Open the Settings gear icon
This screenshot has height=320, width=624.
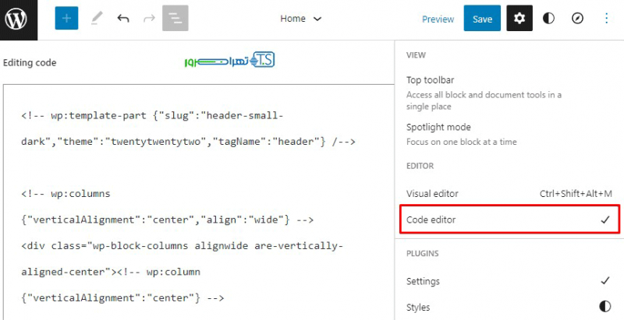[x=519, y=19]
